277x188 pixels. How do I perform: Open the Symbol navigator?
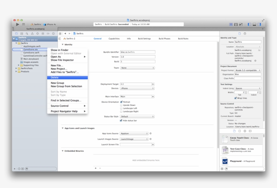pos(22,33)
